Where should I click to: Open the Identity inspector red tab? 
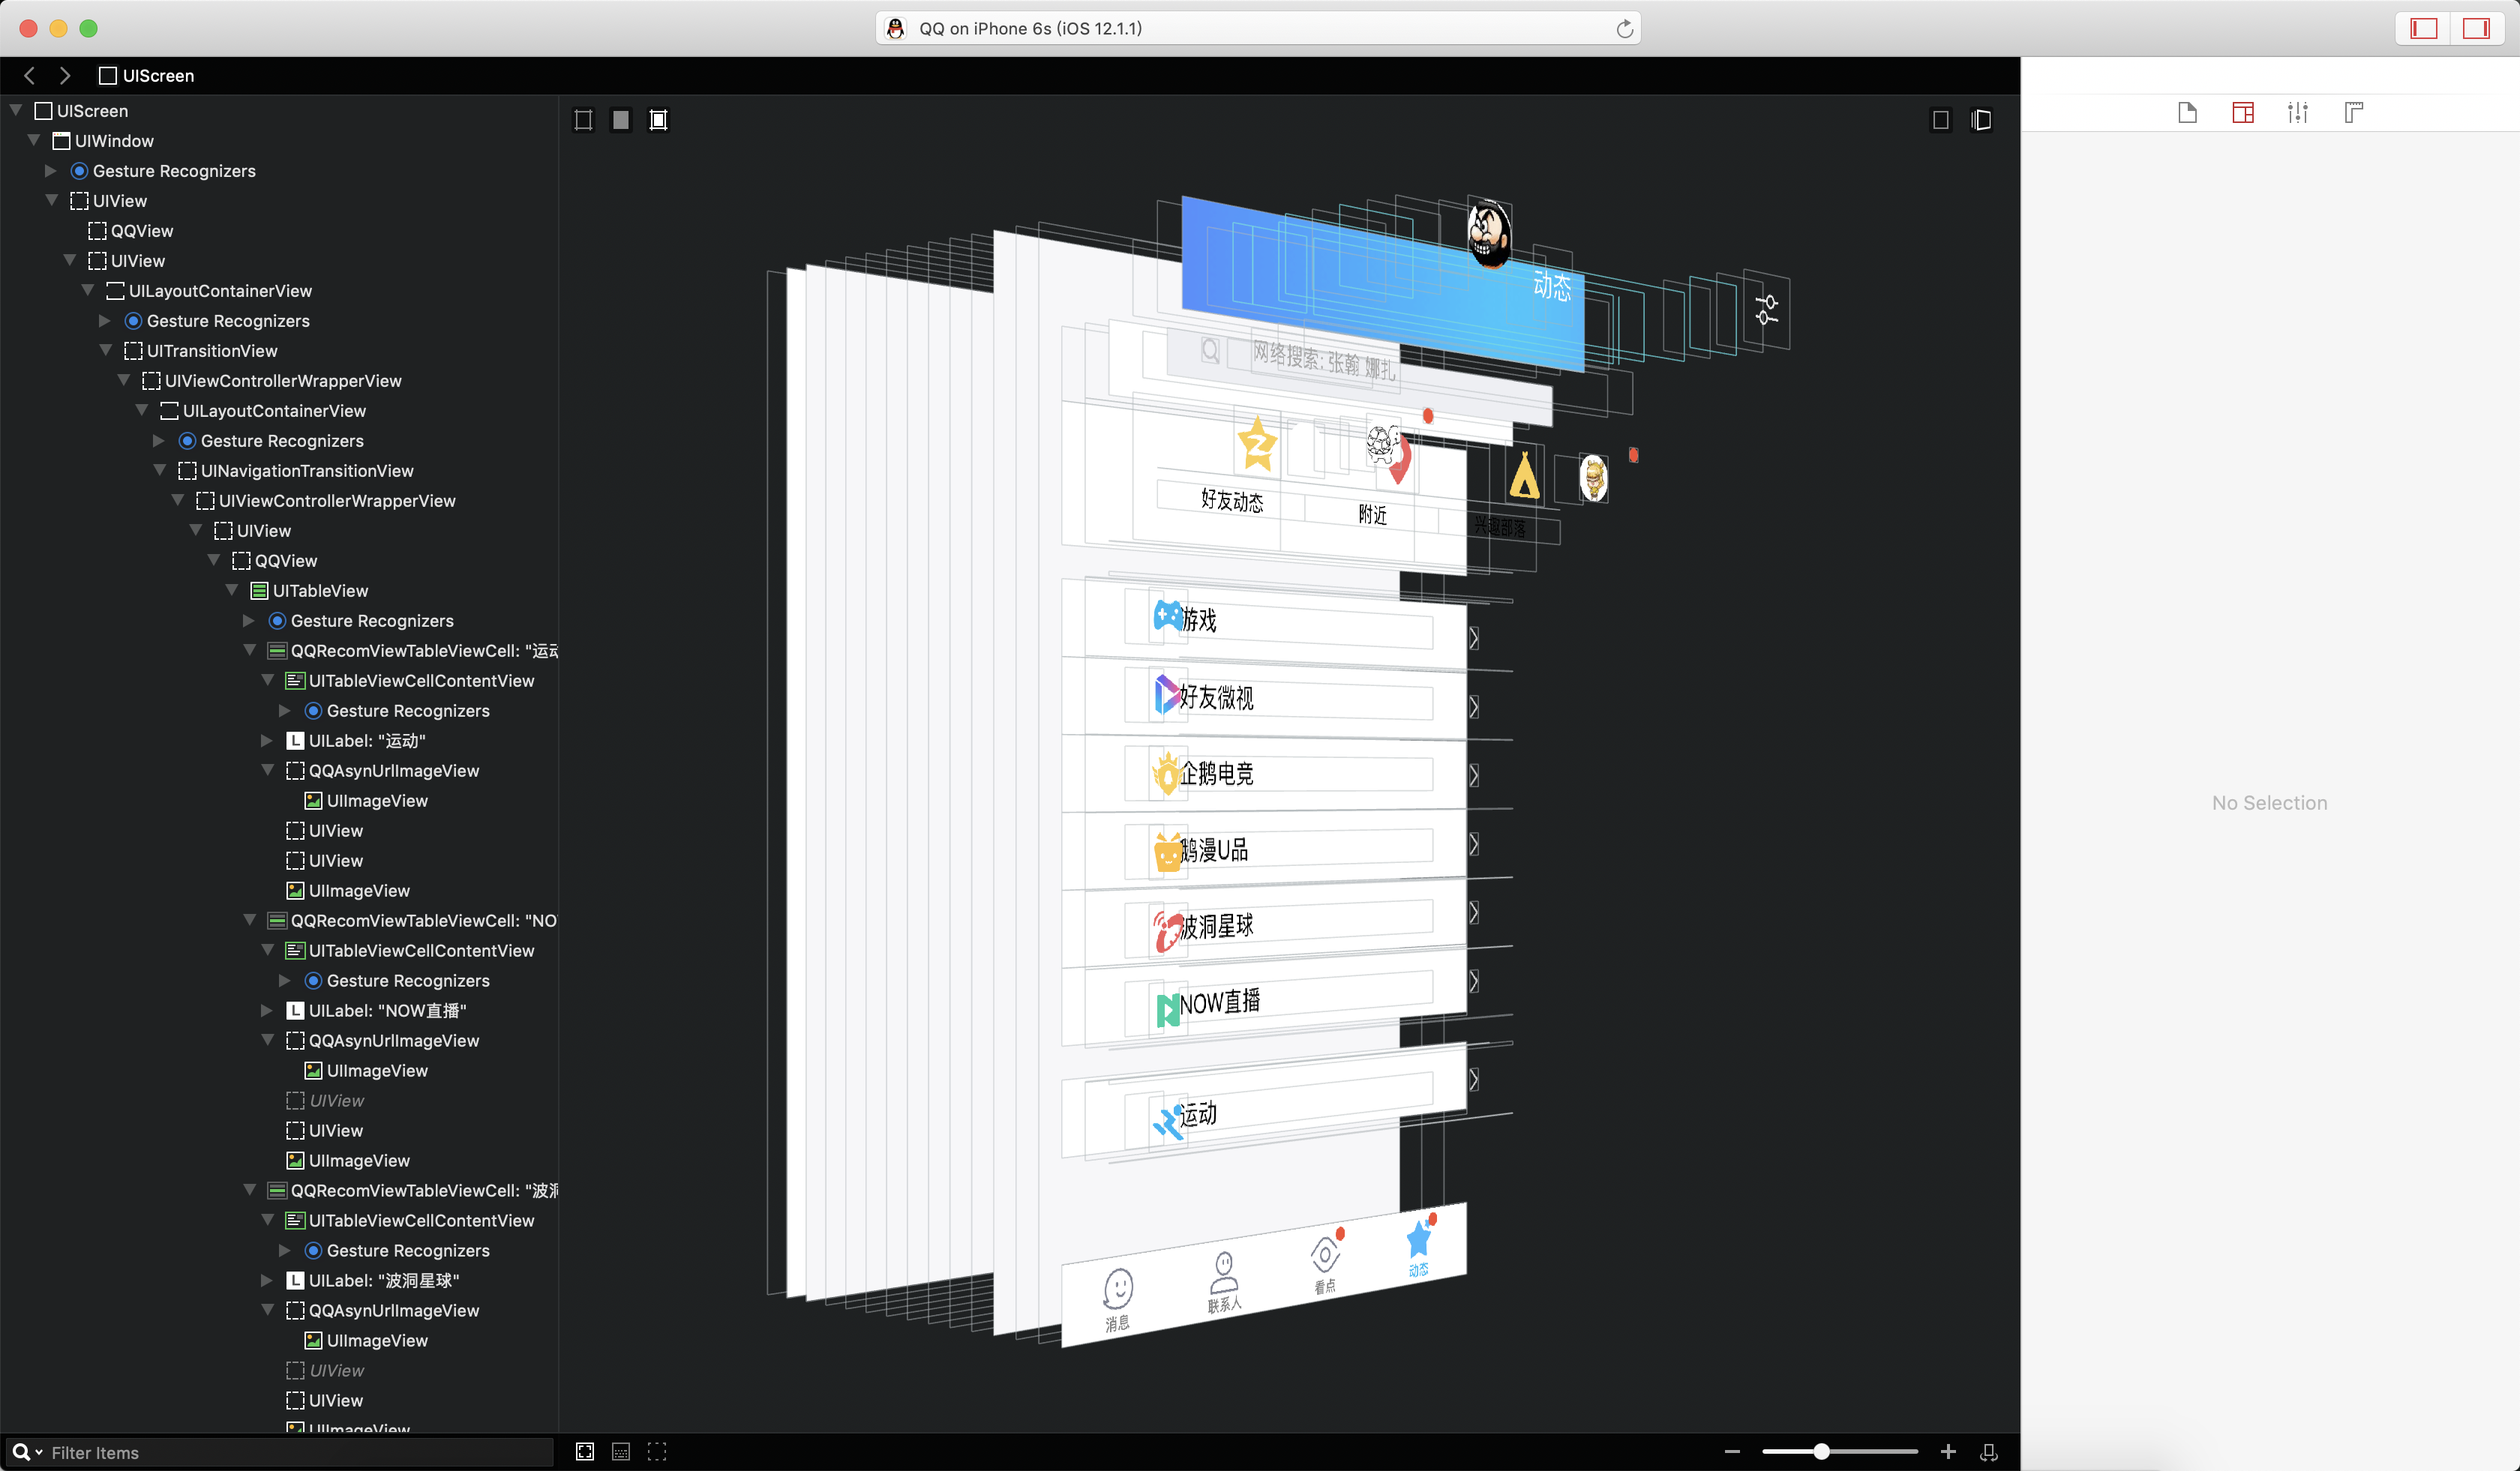(x=2243, y=113)
